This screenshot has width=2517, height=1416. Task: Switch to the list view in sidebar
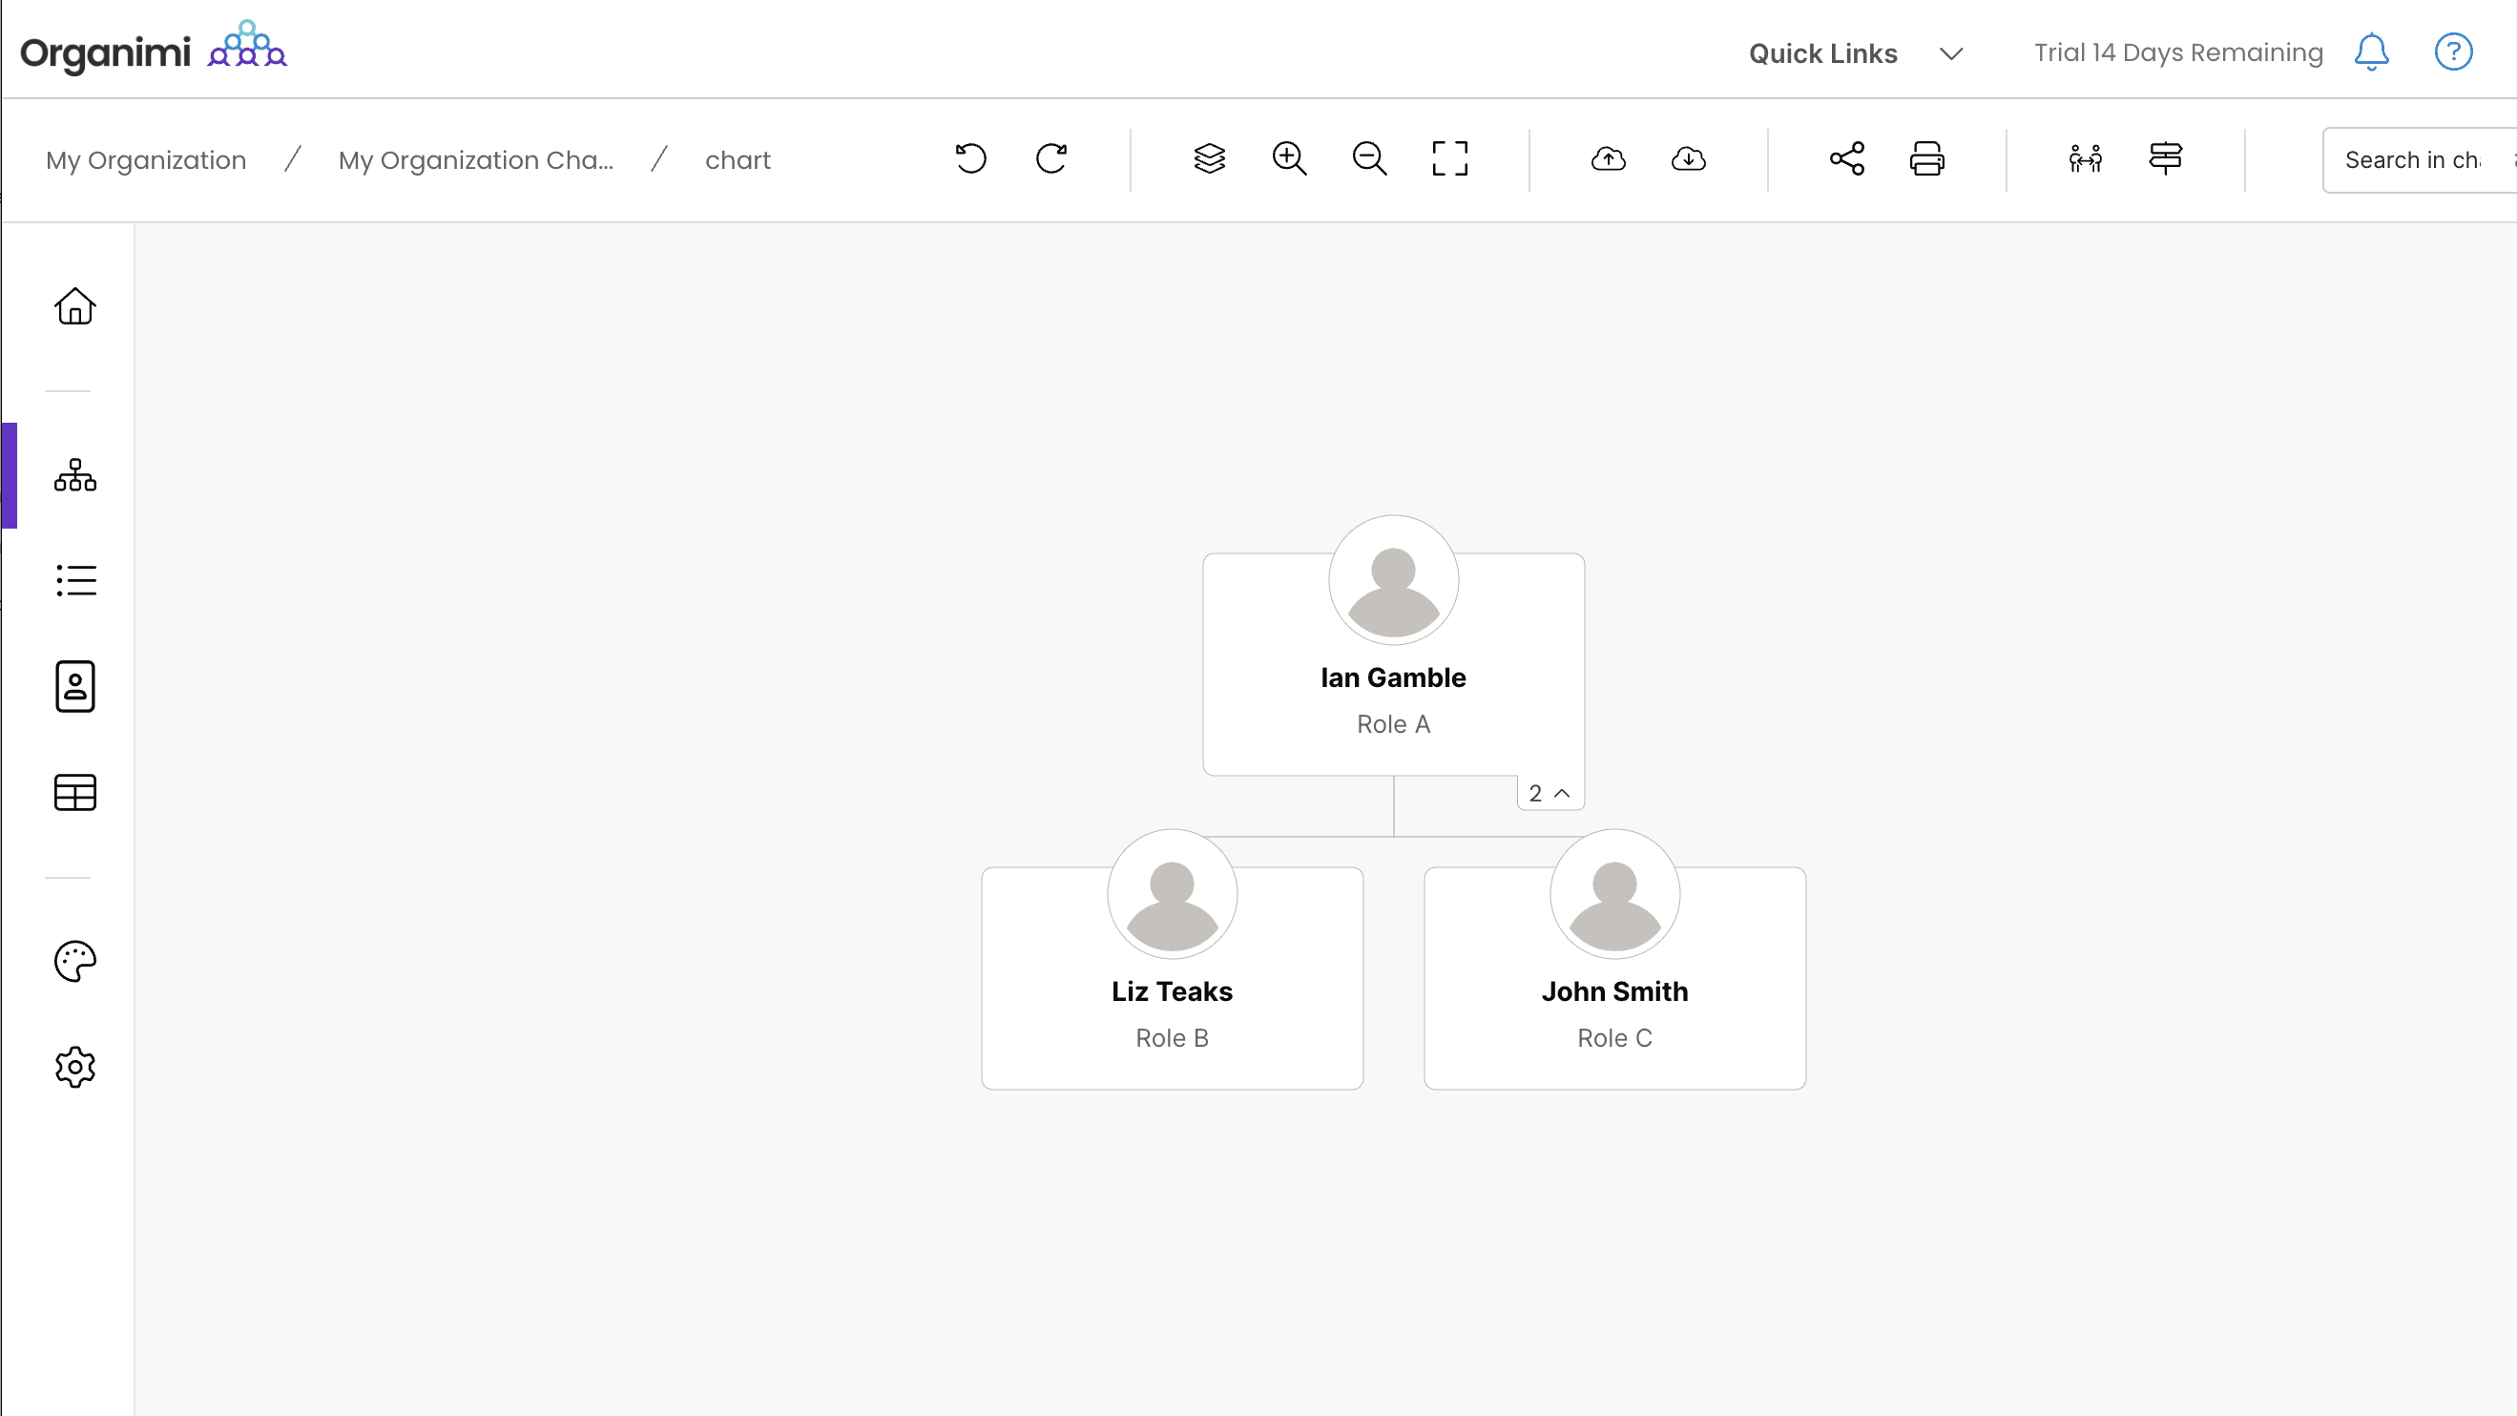[75, 580]
